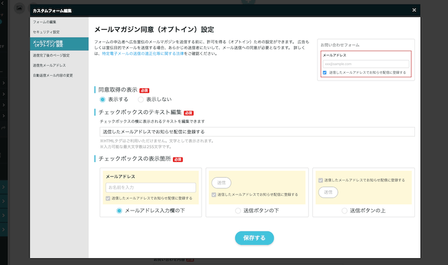Open セキュリティ設定 in the sidebar
The width and height of the screenshot is (448, 265).
46,32
